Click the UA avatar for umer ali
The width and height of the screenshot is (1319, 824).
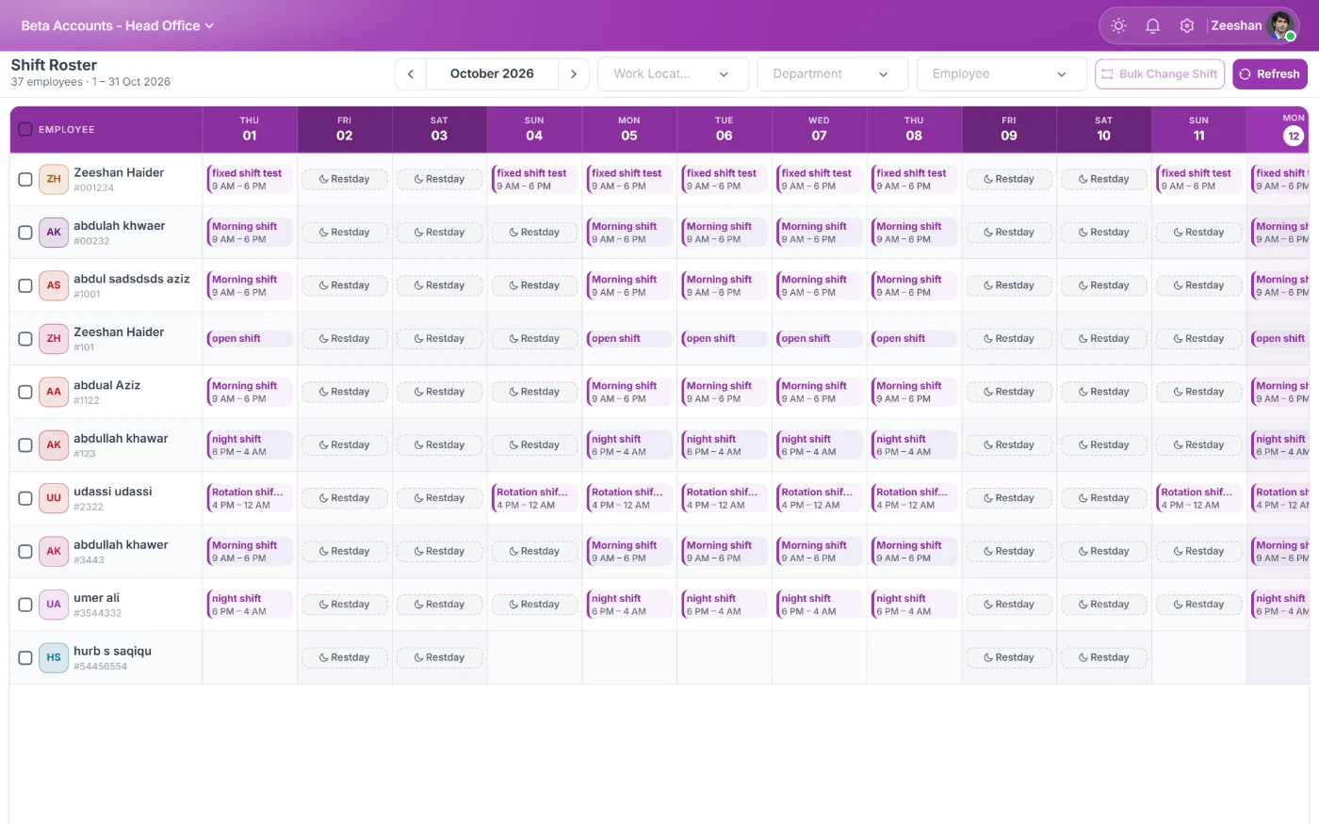54,605
